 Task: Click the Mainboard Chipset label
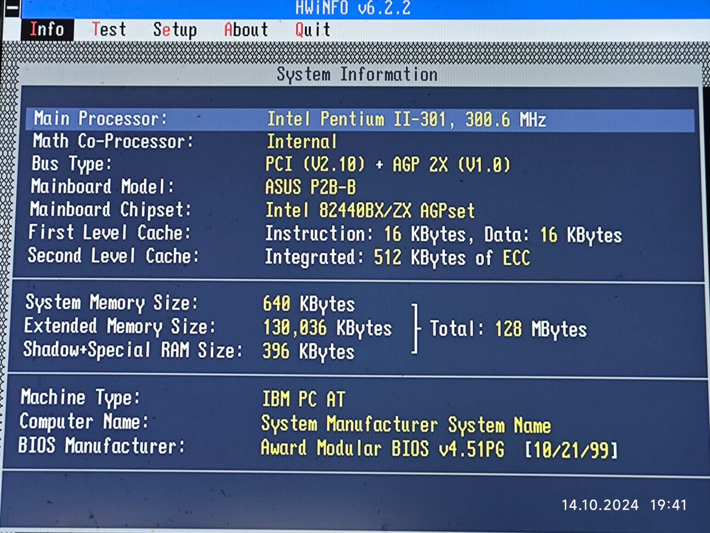pos(110,210)
